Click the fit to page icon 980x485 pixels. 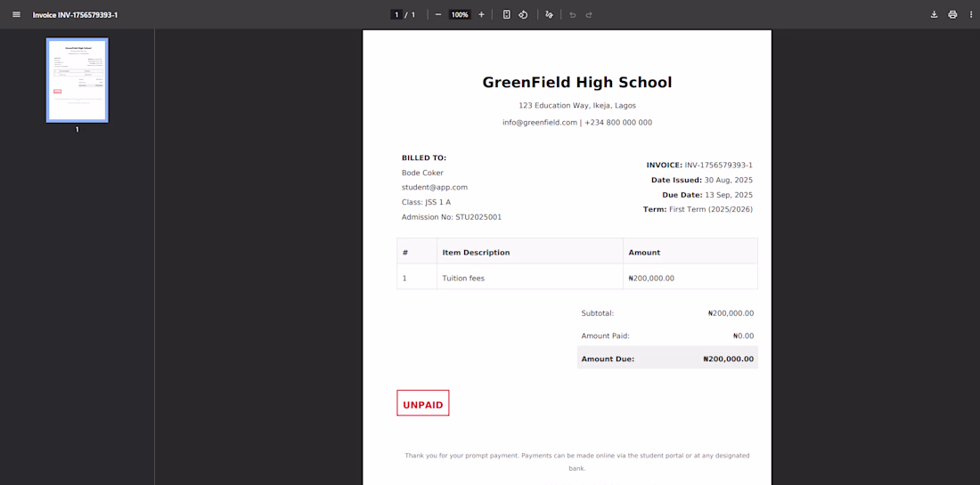(507, 14)
